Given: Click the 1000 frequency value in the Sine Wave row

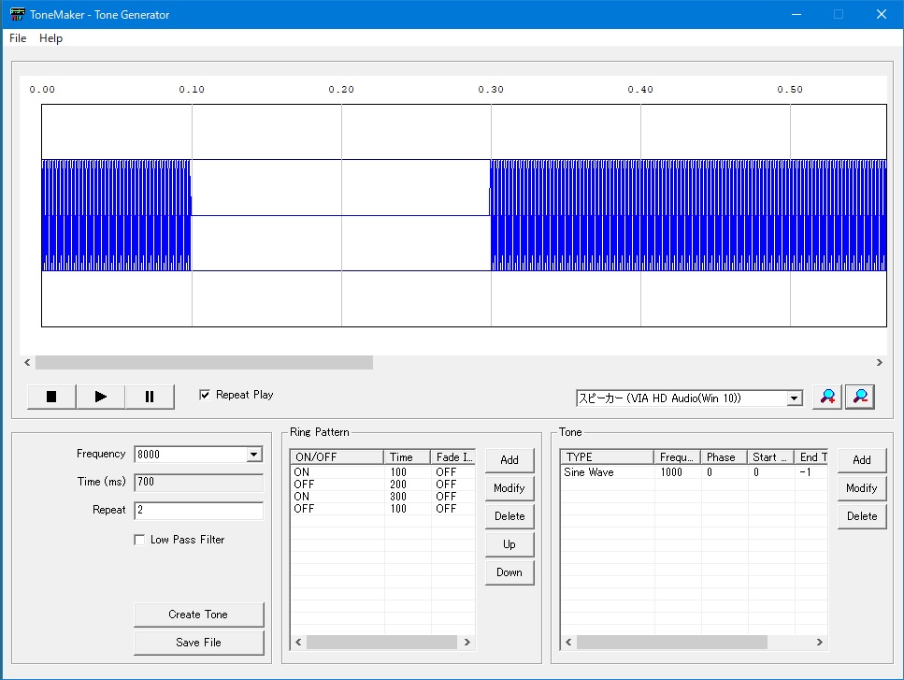Looking at the screenshot, I should [x=671, y=471].
